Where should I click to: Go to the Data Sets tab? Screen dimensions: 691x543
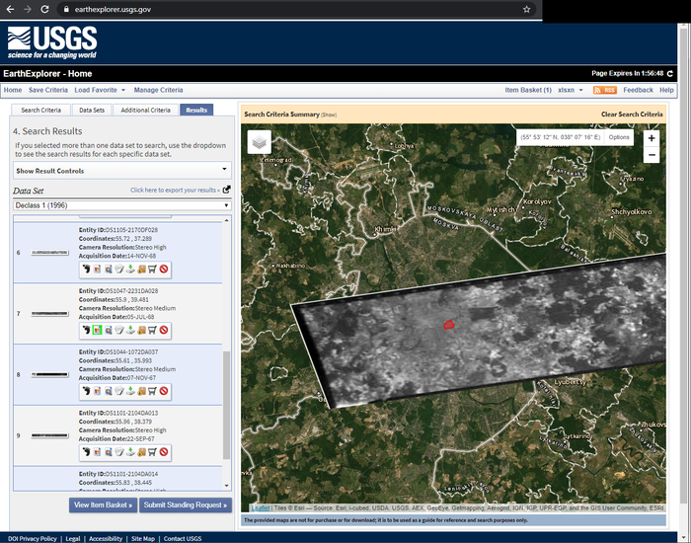92,110
